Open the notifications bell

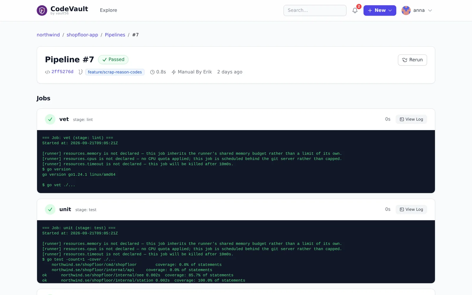click(x=355, y=11)
